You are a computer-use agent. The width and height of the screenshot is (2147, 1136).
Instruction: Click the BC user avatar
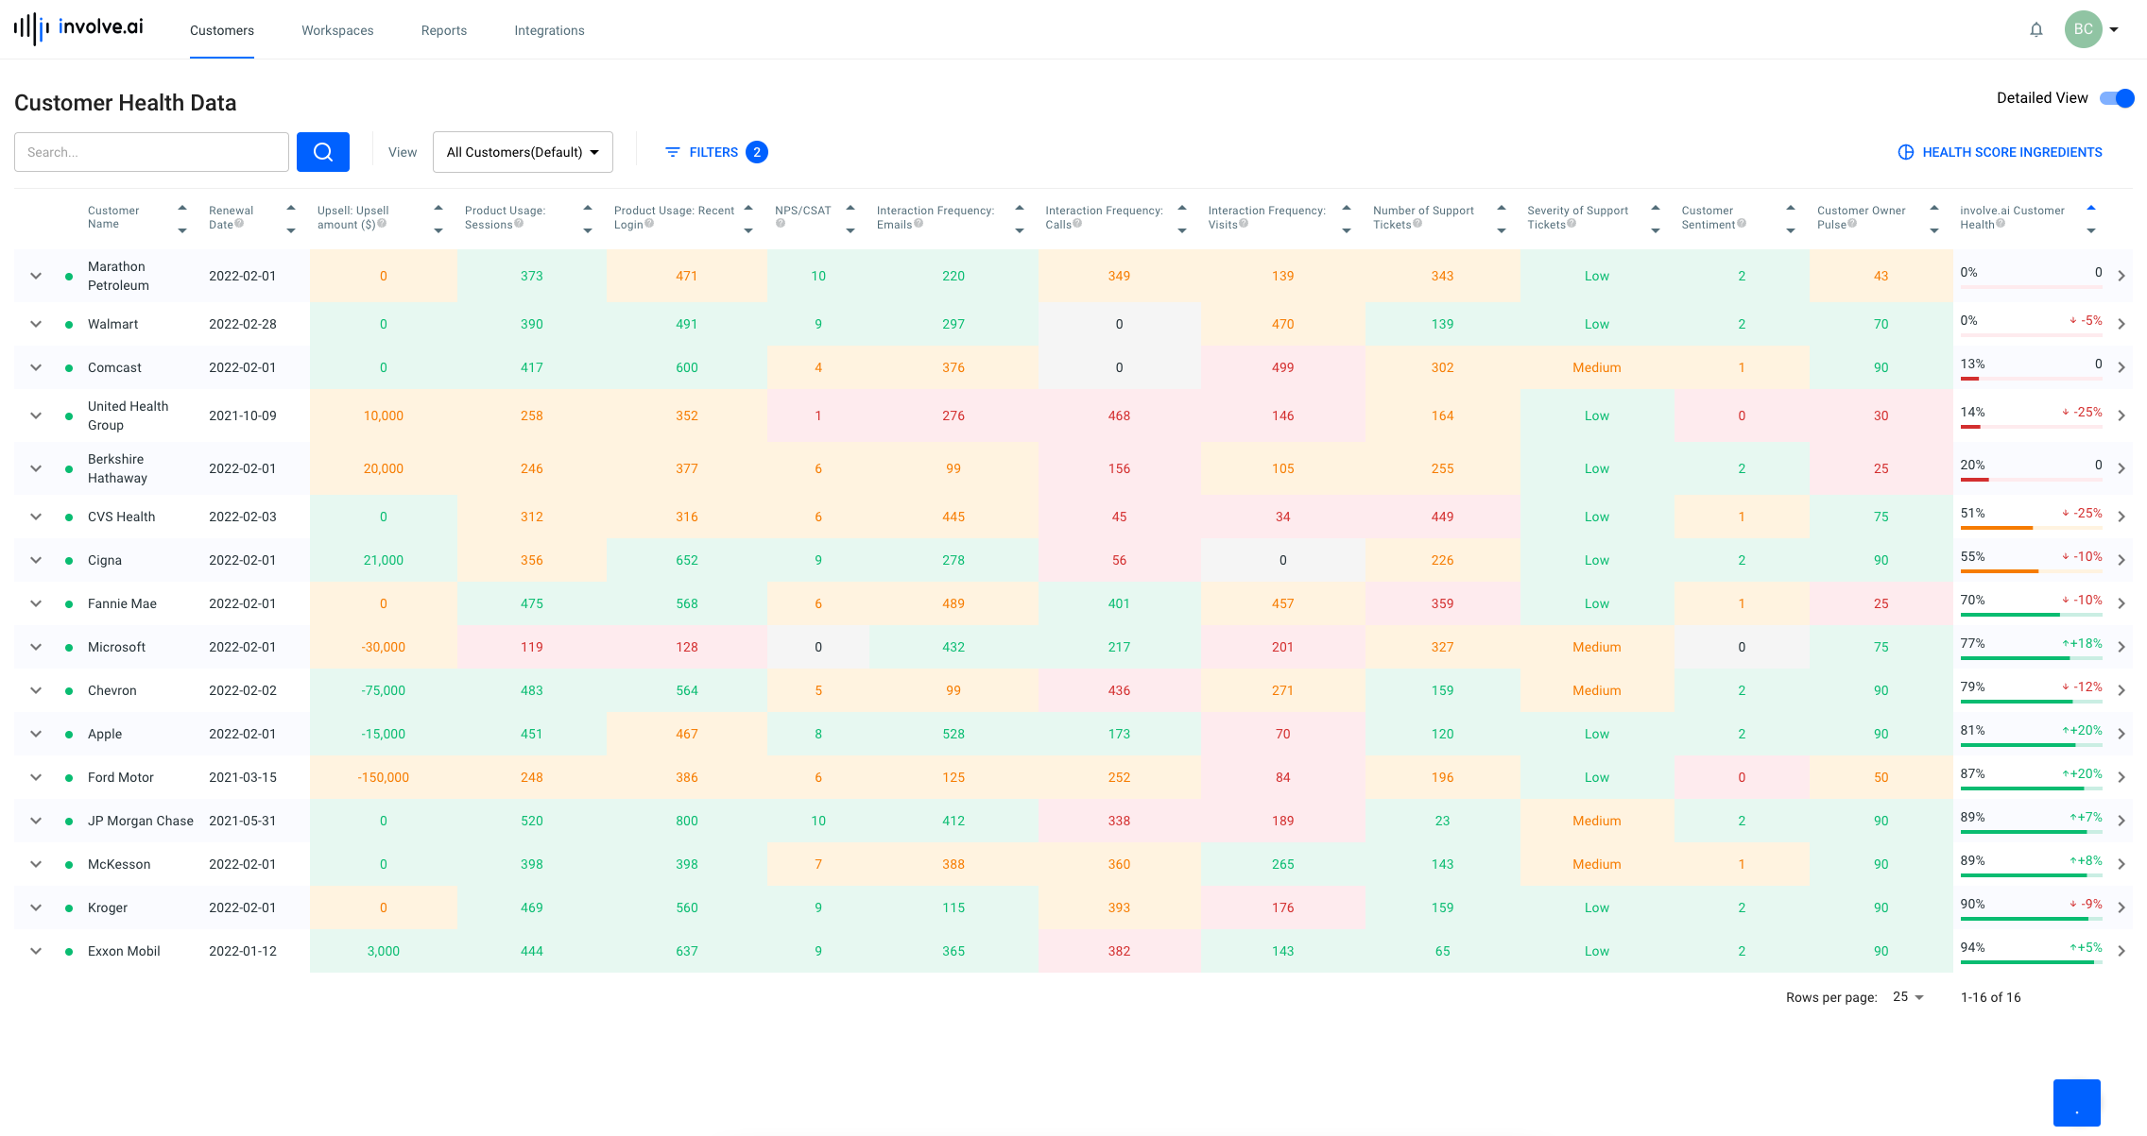coord(2083,29)
